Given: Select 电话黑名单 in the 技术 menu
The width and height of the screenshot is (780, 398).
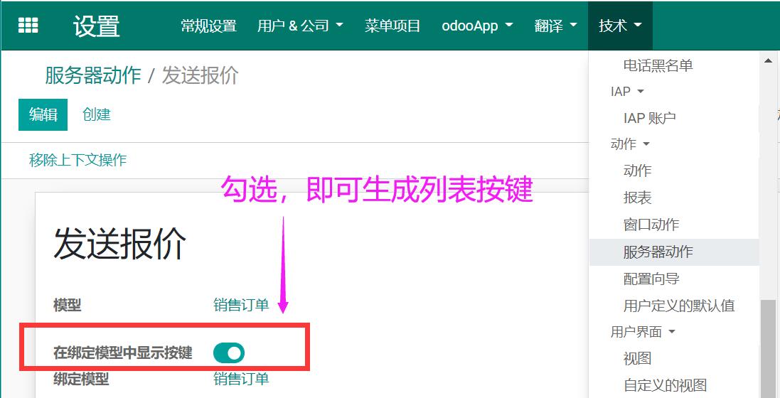Looking at the screenshot, I should (x=658, y=65).
